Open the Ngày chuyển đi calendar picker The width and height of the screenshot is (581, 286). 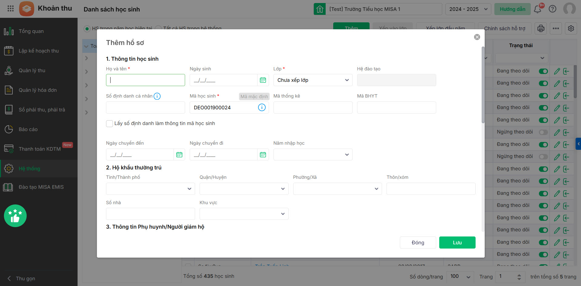pos(263,155)
